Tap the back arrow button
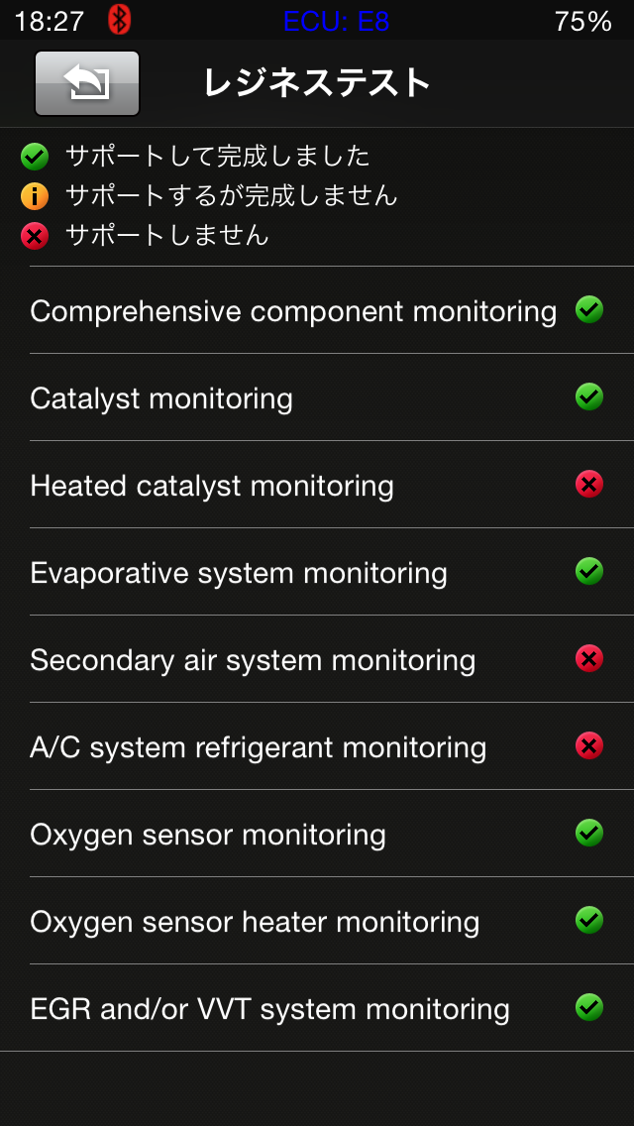 point(87,83)
